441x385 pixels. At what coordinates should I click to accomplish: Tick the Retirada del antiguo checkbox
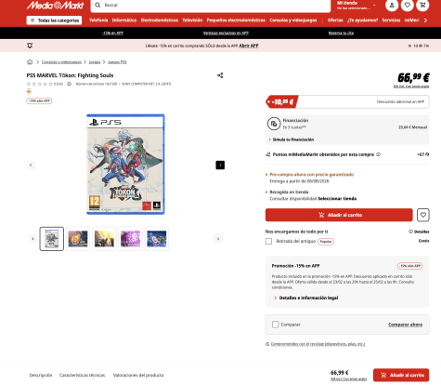(x=268, y=241)
